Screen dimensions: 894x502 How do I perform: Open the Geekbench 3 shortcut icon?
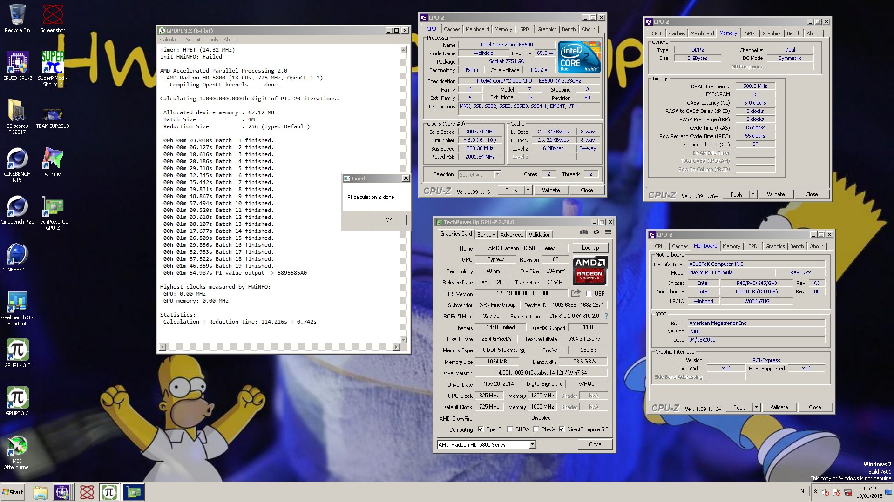click(17, 309)
